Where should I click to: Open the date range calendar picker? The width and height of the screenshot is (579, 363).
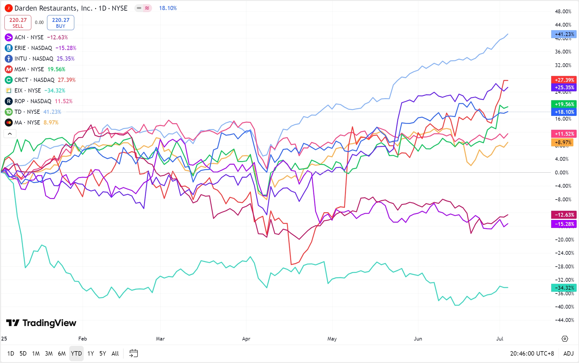tap(134, 353)
